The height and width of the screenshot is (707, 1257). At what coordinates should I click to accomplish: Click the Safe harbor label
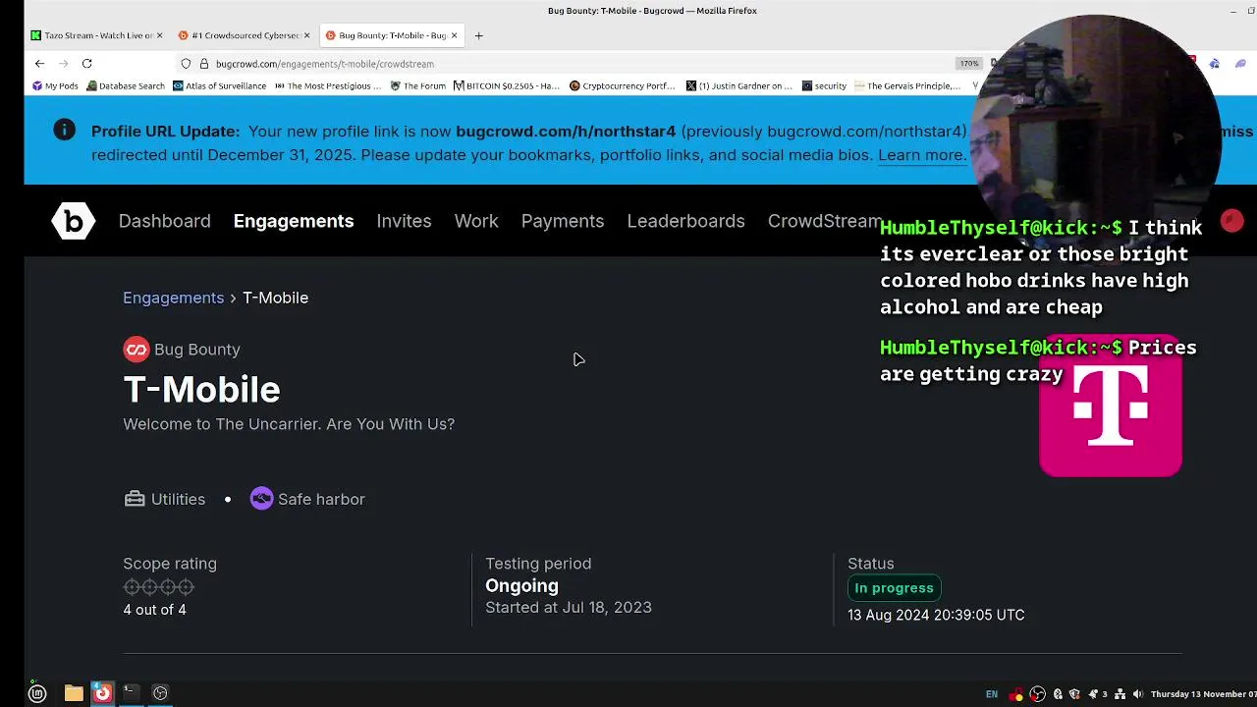pos(321,499)
